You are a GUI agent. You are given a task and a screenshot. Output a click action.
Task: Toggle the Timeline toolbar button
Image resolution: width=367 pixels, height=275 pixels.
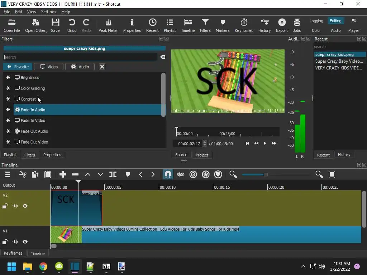pyautogui.click(x=188, y=25)
